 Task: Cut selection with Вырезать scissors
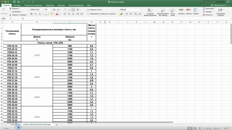point(14,9)
